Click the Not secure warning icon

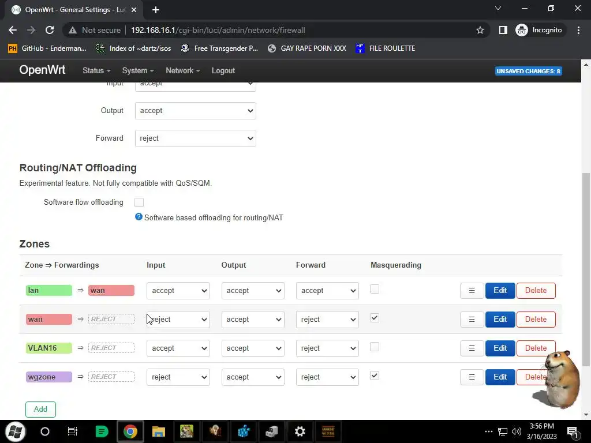point(73,30)
